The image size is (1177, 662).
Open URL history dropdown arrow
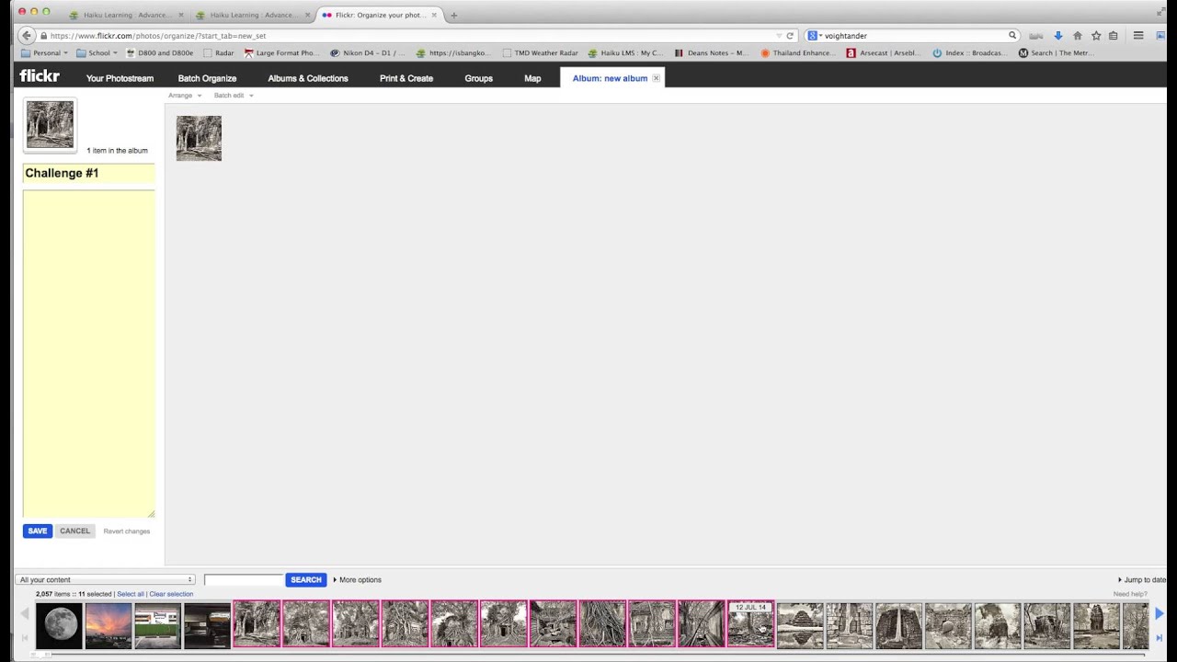778,36
